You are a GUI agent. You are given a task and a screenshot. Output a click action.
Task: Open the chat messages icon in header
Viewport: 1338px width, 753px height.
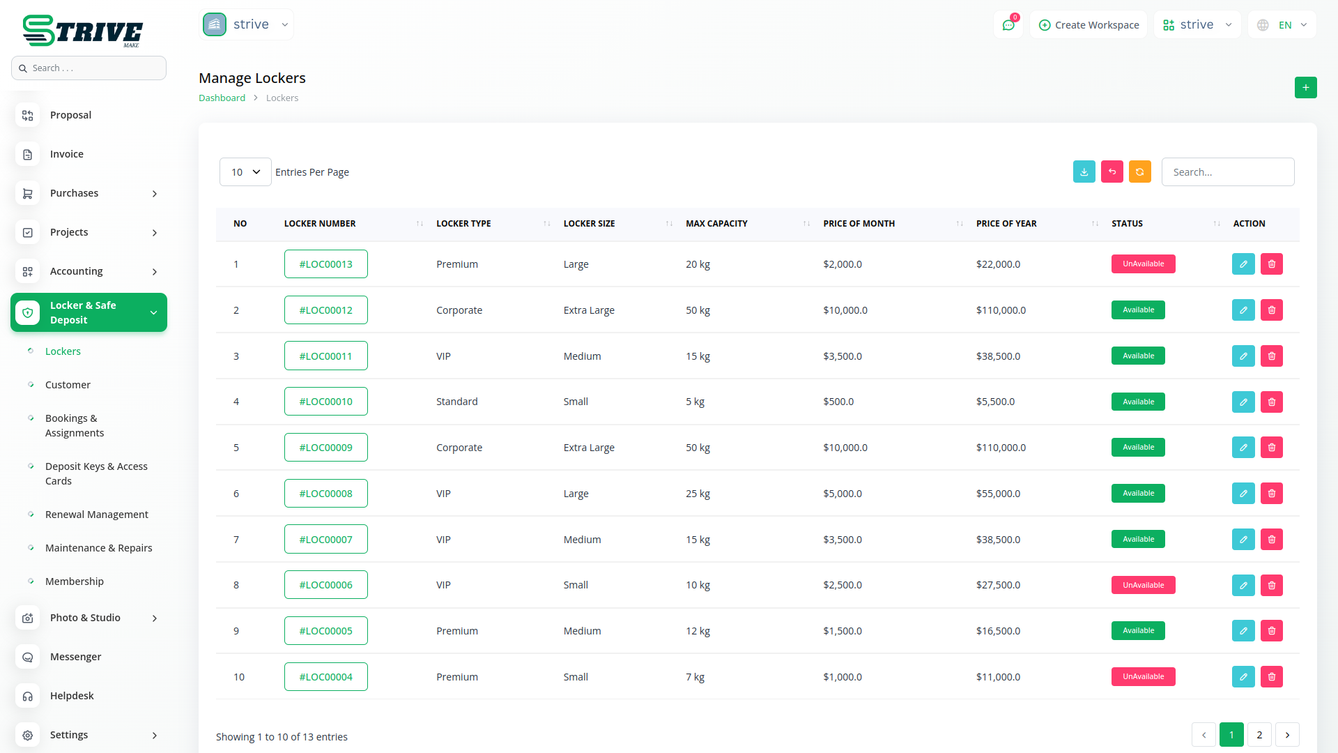[1008, 25]
